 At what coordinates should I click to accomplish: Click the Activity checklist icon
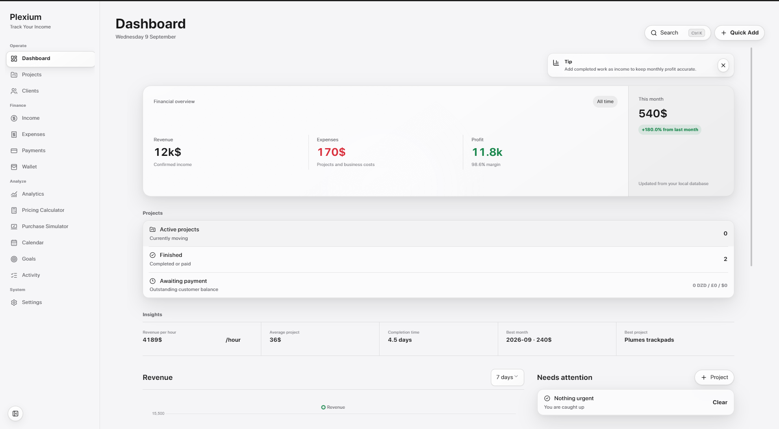click(x=14, y=275)
